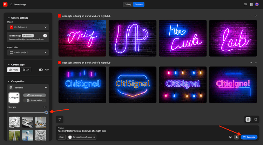Click the blue Generate button
Screen dimensions: 263x145
pyautogui.click(x=249, y=137)
